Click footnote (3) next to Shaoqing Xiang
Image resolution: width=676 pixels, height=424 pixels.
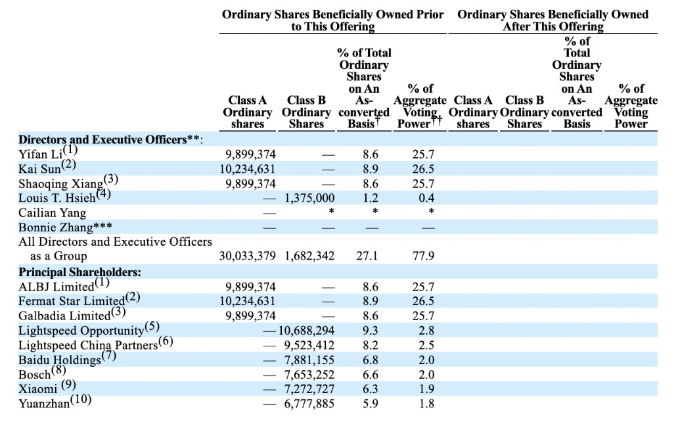(x=111, y=179)
